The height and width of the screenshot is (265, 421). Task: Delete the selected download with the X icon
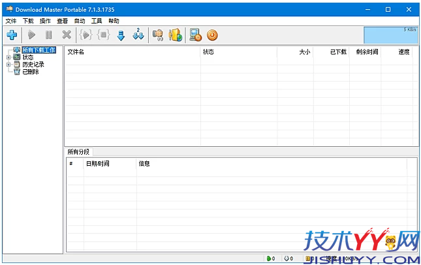67,35
